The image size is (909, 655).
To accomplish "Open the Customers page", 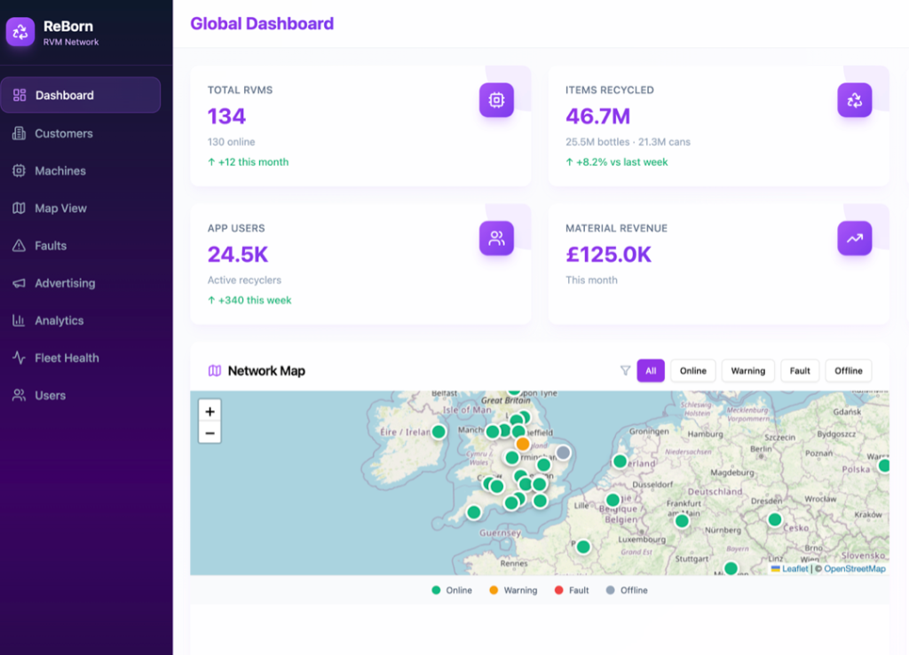I will (x=81, y=133).
